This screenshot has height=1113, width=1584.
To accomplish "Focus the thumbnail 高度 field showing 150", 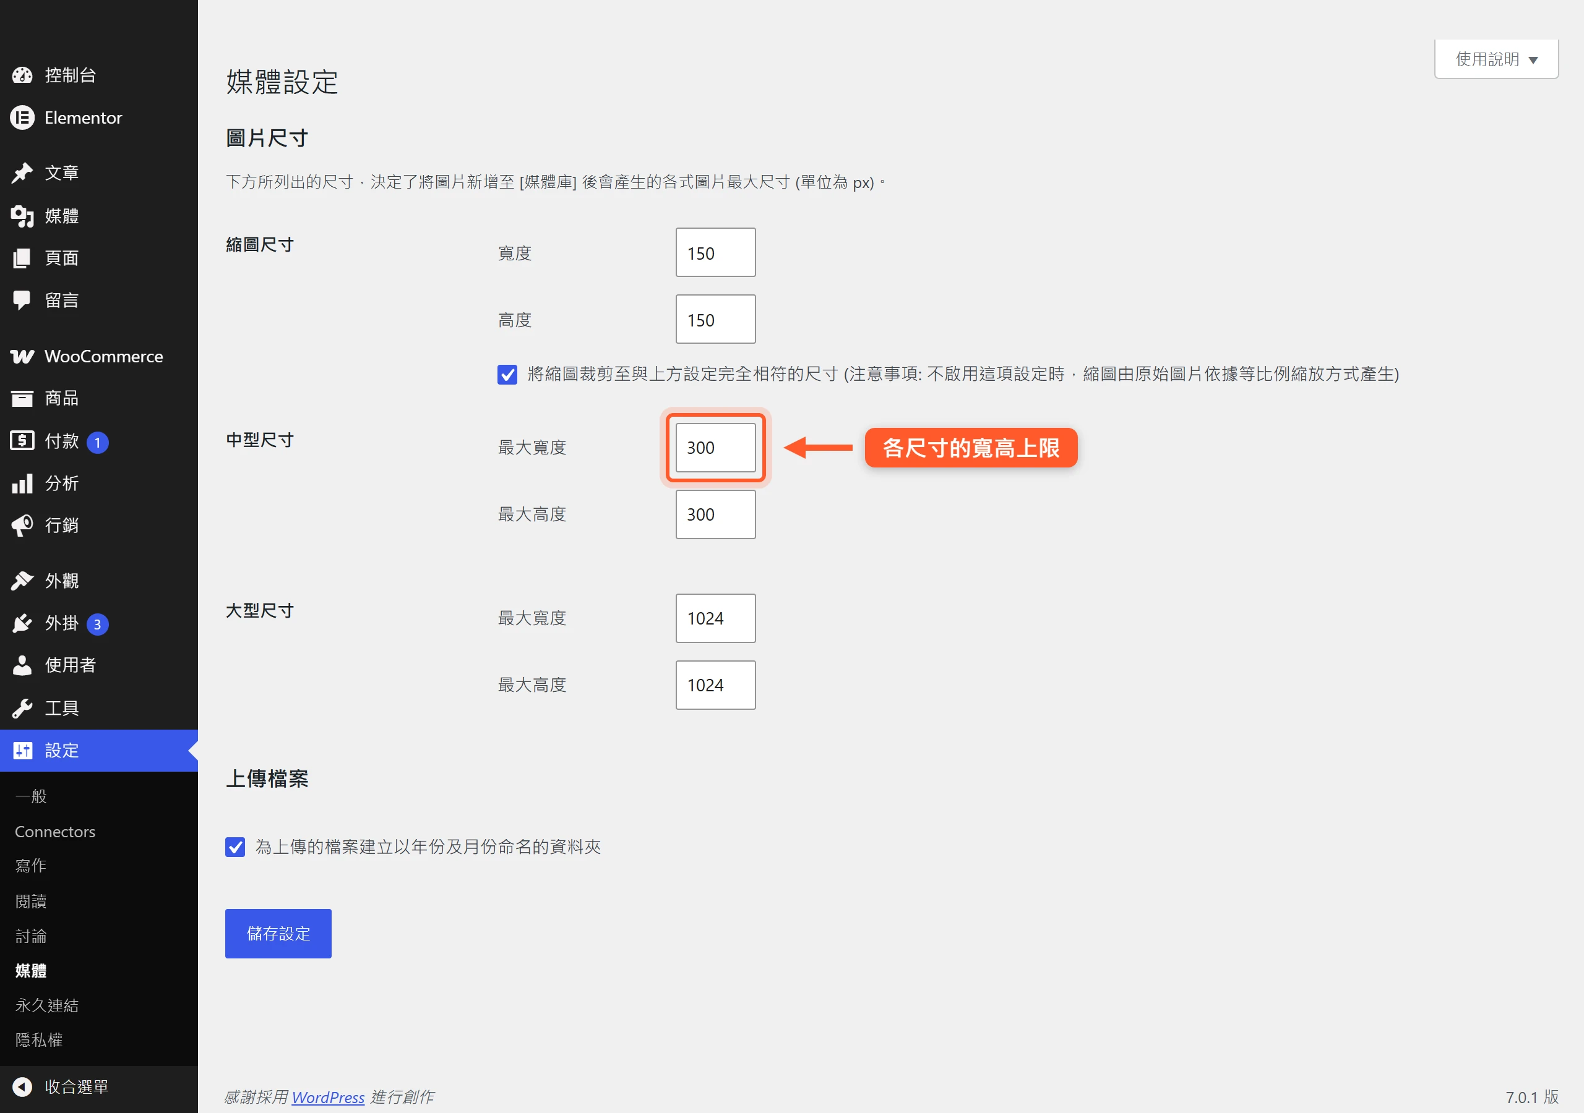I will pos(715,319).
